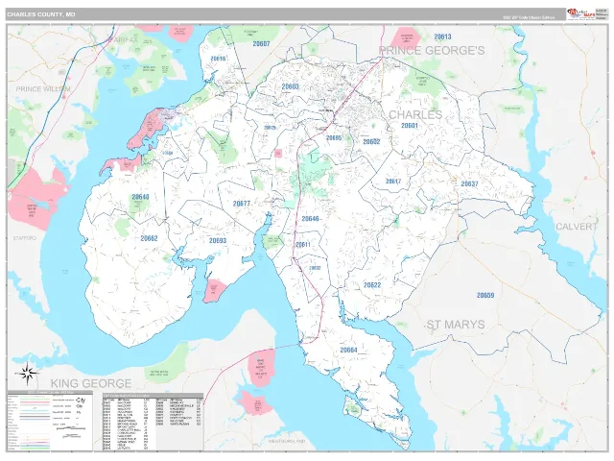The width and height of the screenshot is (614, 461).
Task: Select ZIP code label 20616
Action: [x=218, y=59]
